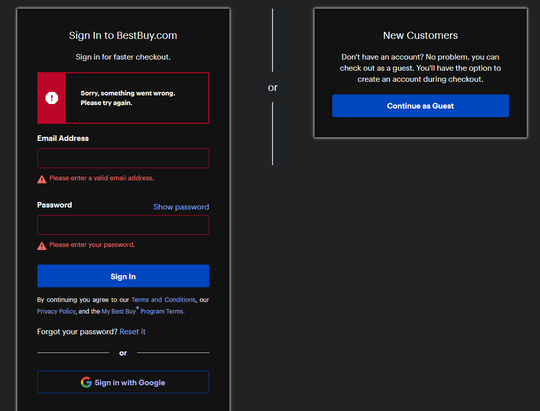Viewport: 540px width, 411px height.
Task: Click the Password field label
Action: (55, 205)
